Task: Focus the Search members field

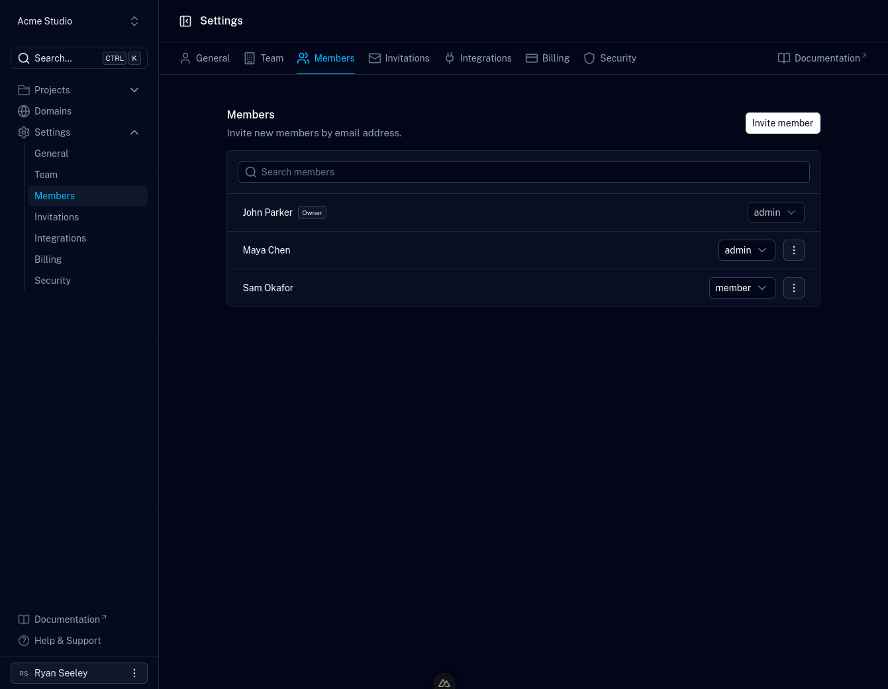Action: coord(523,172)
